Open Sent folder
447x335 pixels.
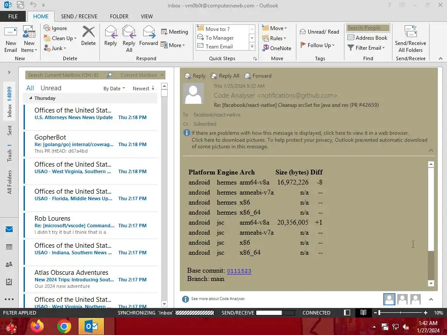(10, 130)
